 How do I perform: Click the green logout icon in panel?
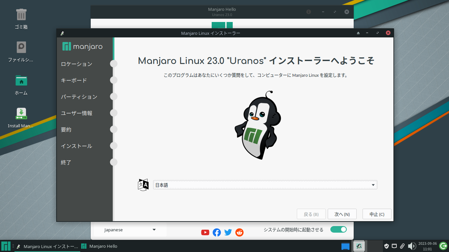coord(443,246)
